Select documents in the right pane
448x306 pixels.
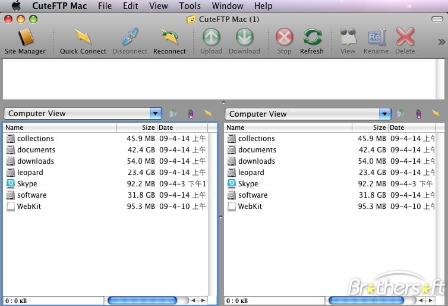point(330,149)
